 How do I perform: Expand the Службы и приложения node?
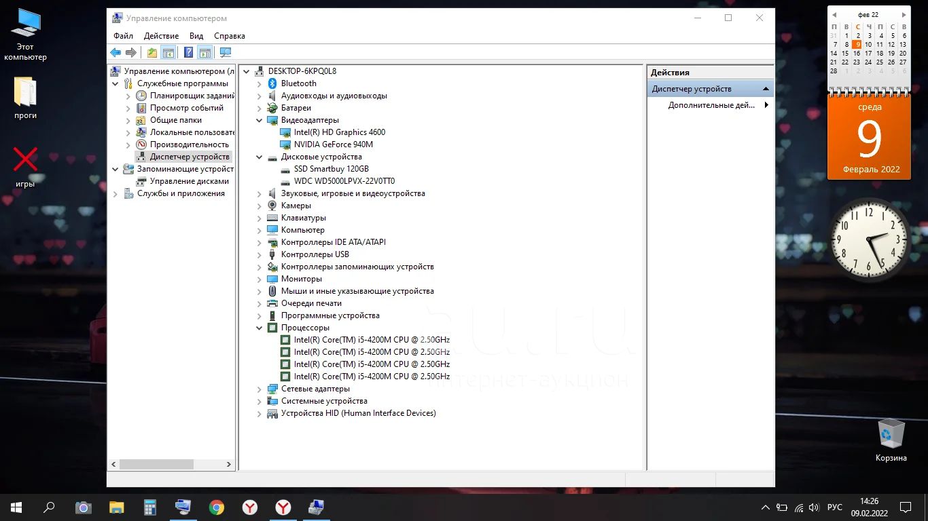115,193
